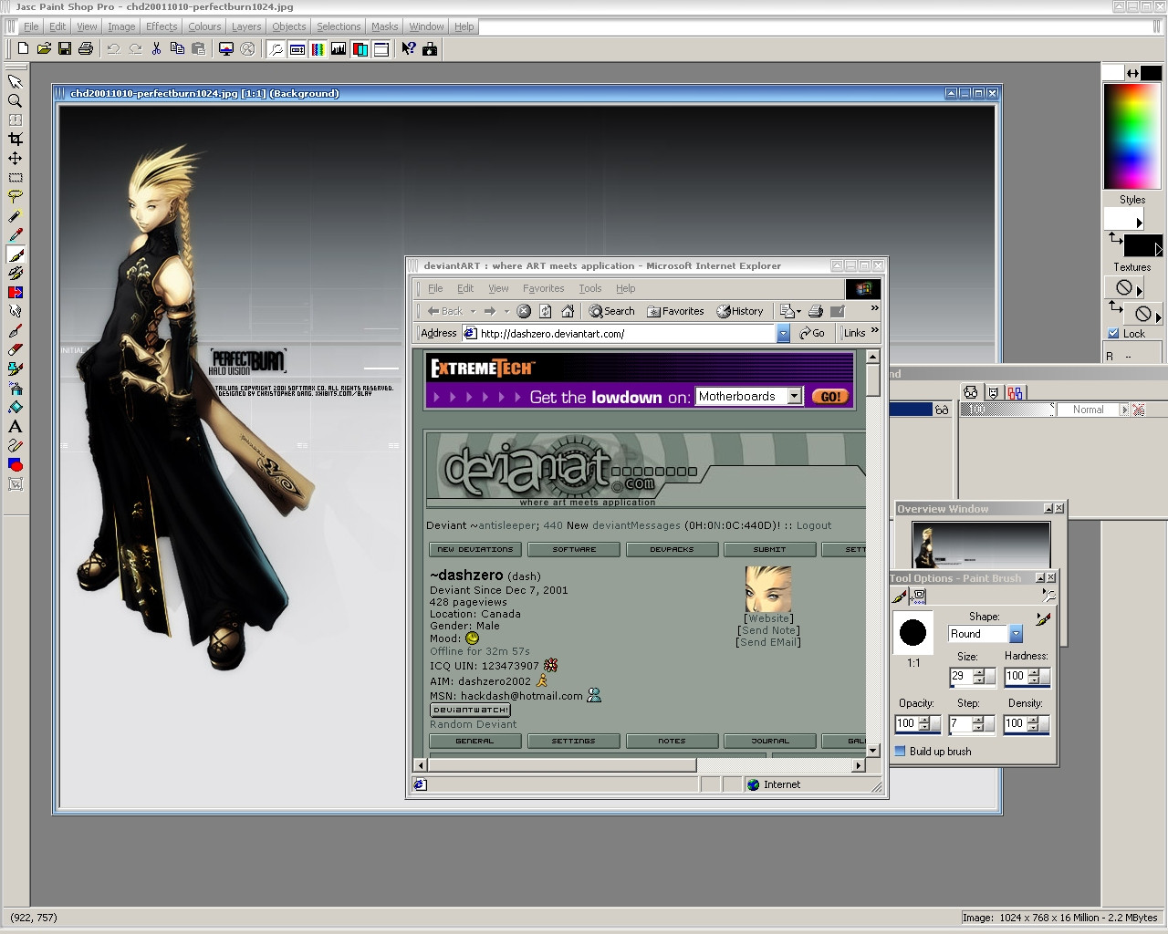Select the Text tool letter A
The image size is (1168, 934).
pyautogui.click(x=16, y=426)
